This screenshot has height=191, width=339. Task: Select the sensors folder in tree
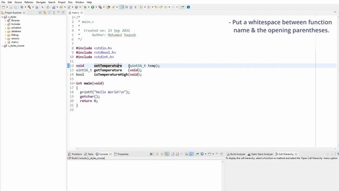point(15,39)
